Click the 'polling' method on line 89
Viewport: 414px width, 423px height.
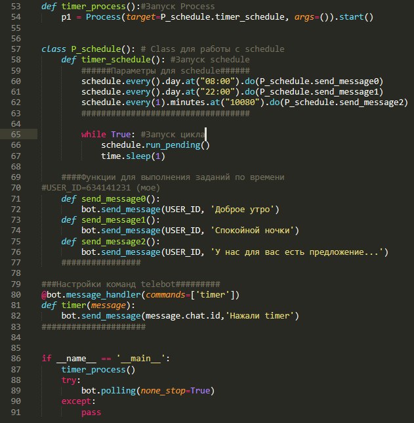[x=118, y=391]
